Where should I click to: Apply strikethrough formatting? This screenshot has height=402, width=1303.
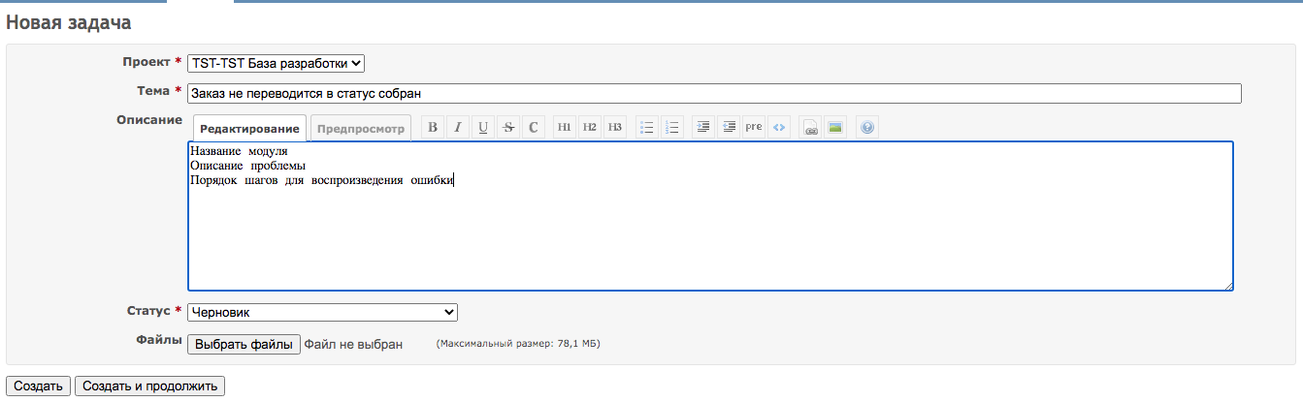click(x=508, y=127)
